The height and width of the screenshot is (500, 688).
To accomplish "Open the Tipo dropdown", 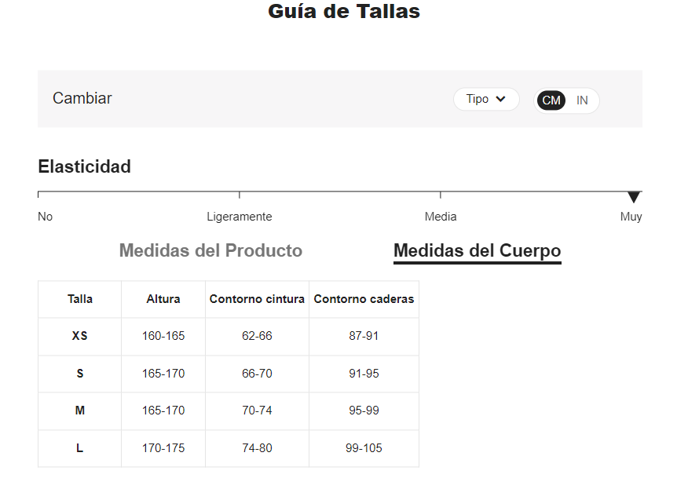I will point(486,99).
